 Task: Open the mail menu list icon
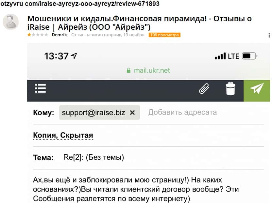coord(40,88)
